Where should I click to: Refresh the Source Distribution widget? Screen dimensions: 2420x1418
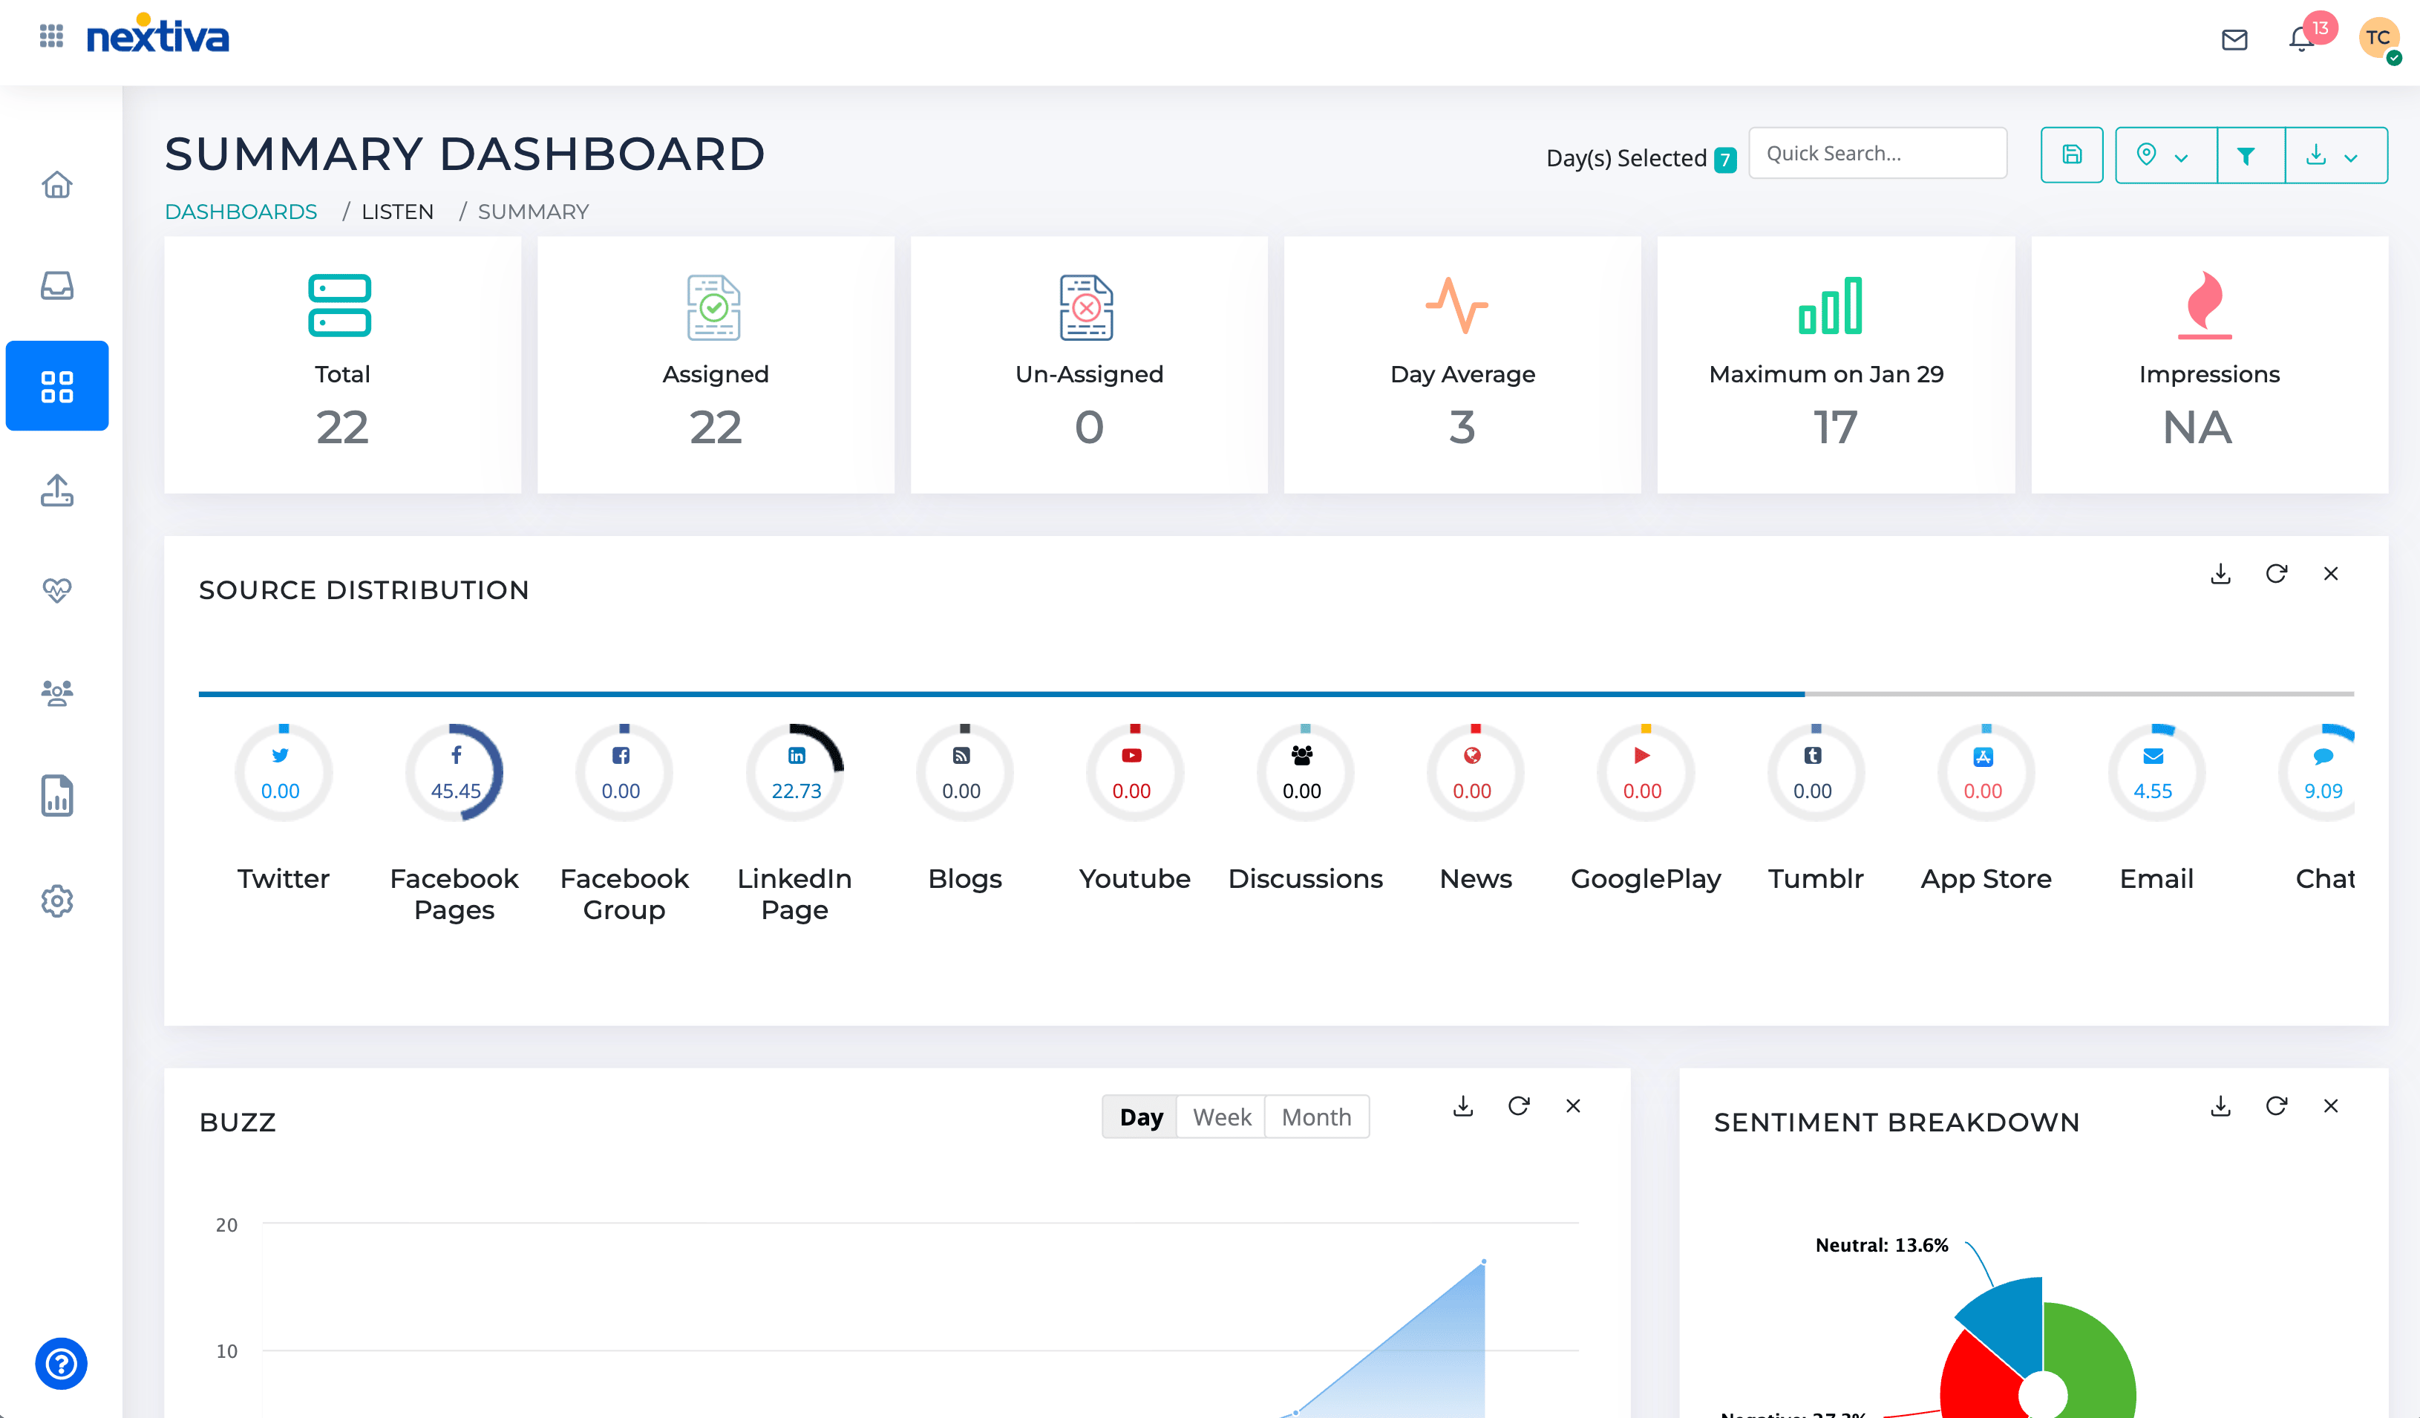(2276, 574)
